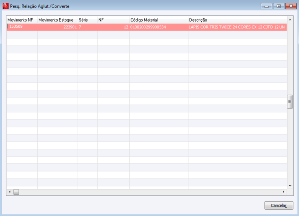Click the red application icon in title bar
The width and height of the screenshot is (299, 216).
(6, 6)
